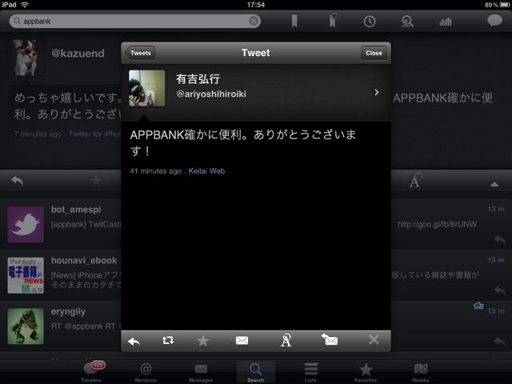Open the Timeline tab with 425 badge
This screenshot has width=512, height=384.
(91, 371)
